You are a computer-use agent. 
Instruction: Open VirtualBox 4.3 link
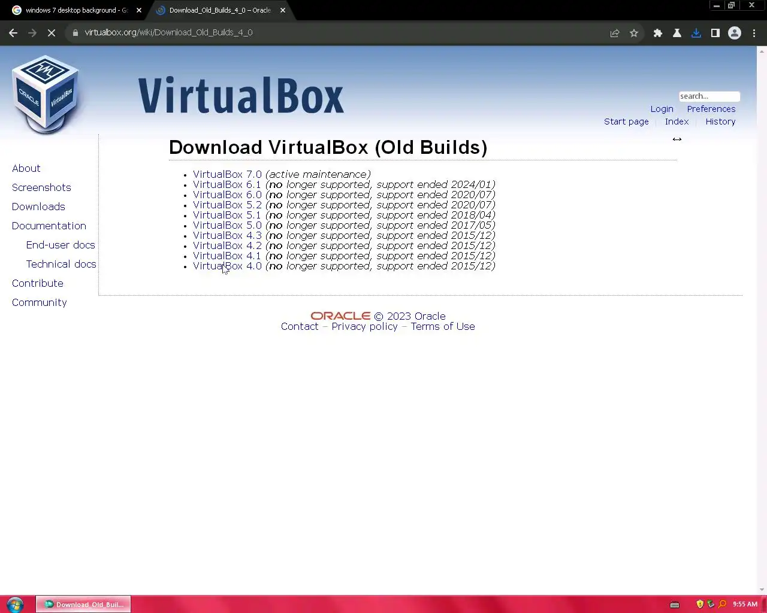[227, 236]
